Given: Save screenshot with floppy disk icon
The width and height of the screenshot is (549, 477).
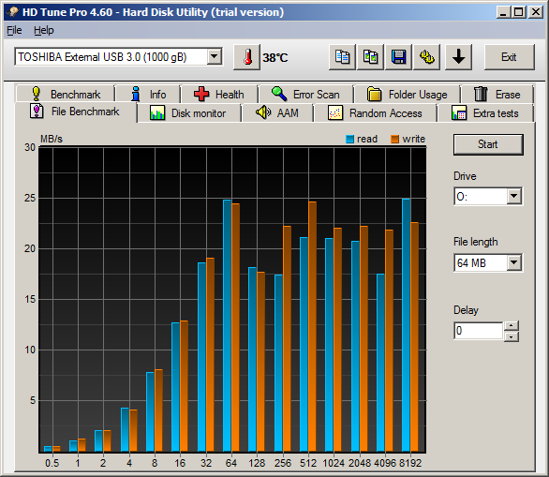Looking at the screenshot, I should 398,57.
